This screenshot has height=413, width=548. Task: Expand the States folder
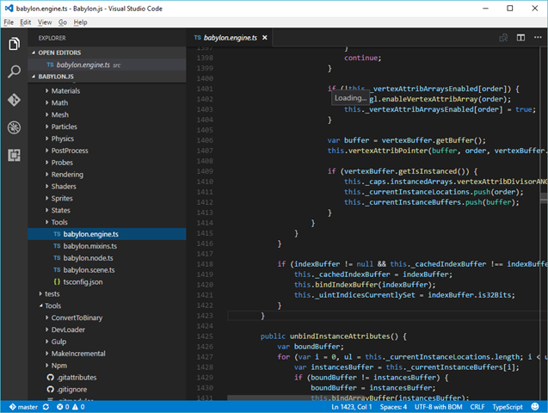pyautogui.click(x=107, y=210)
